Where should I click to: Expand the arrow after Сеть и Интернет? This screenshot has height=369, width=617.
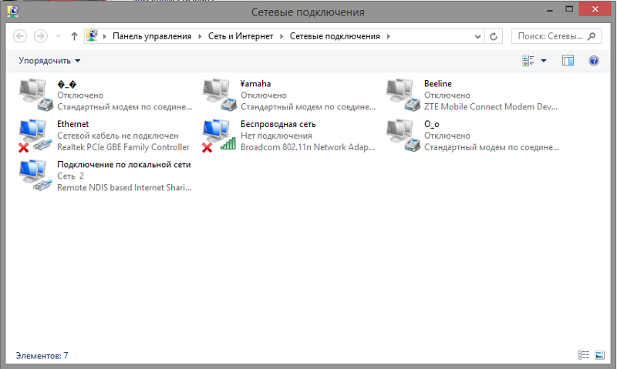tap(282, 36)
